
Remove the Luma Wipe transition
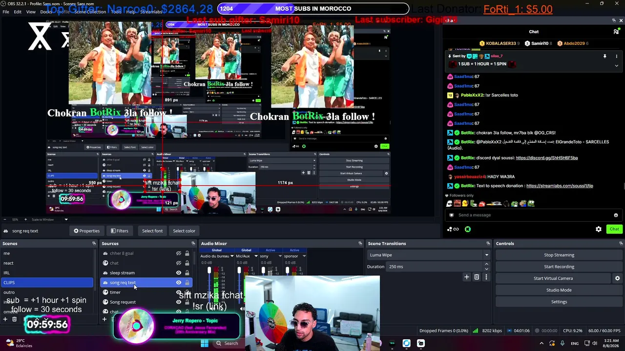pyautogui.click(x=477, y=277)
